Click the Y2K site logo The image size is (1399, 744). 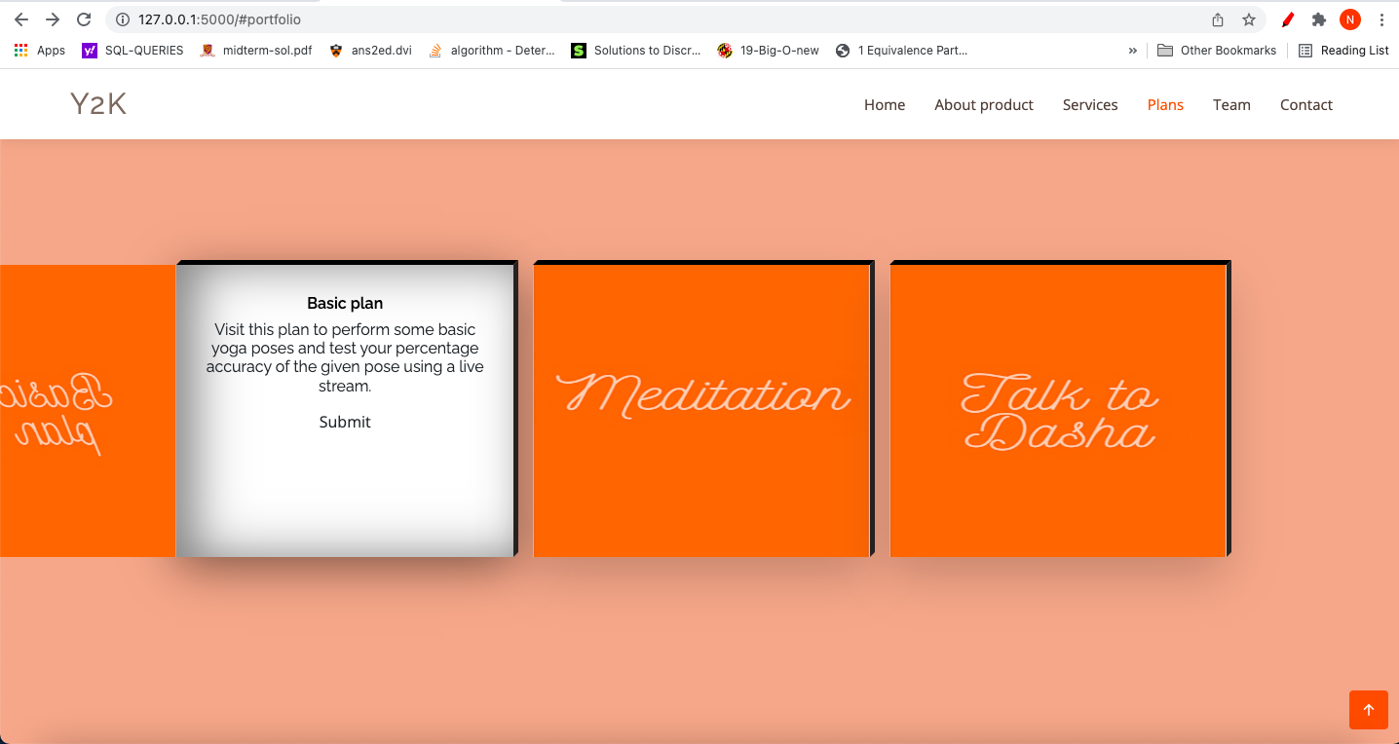point(98,104)
